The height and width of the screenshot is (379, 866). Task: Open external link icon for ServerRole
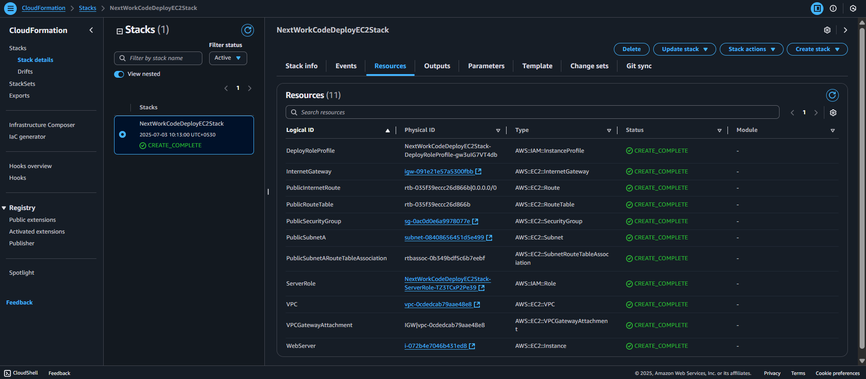(482, 288)
